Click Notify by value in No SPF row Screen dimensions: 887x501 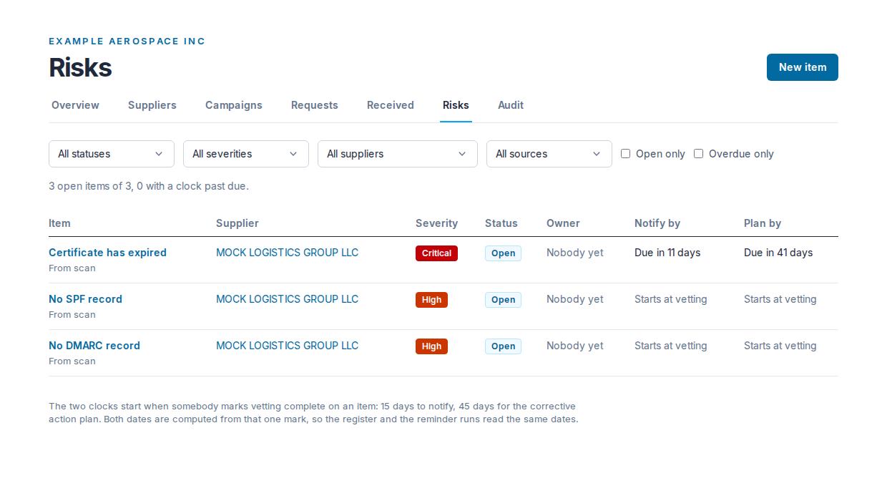coord(670,299)
